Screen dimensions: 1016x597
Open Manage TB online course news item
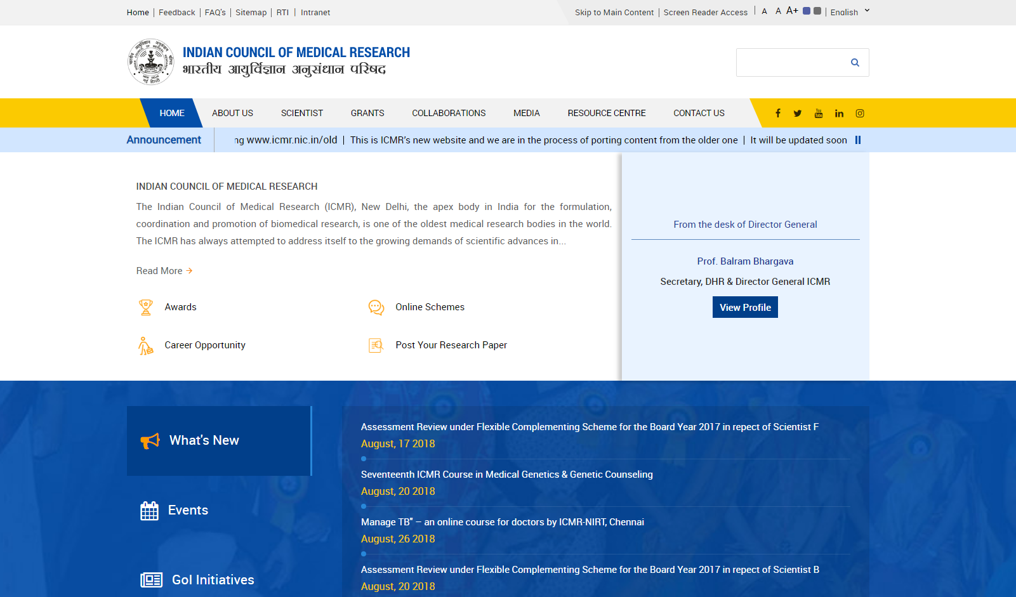[x=503, y=522]
